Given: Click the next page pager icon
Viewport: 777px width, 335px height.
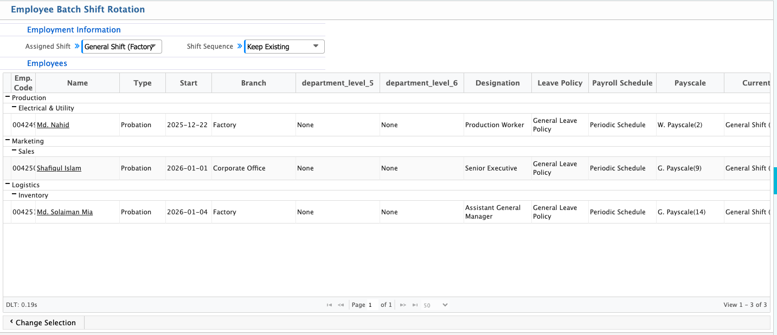Looking at the screenshot, I should pos(403,305).
